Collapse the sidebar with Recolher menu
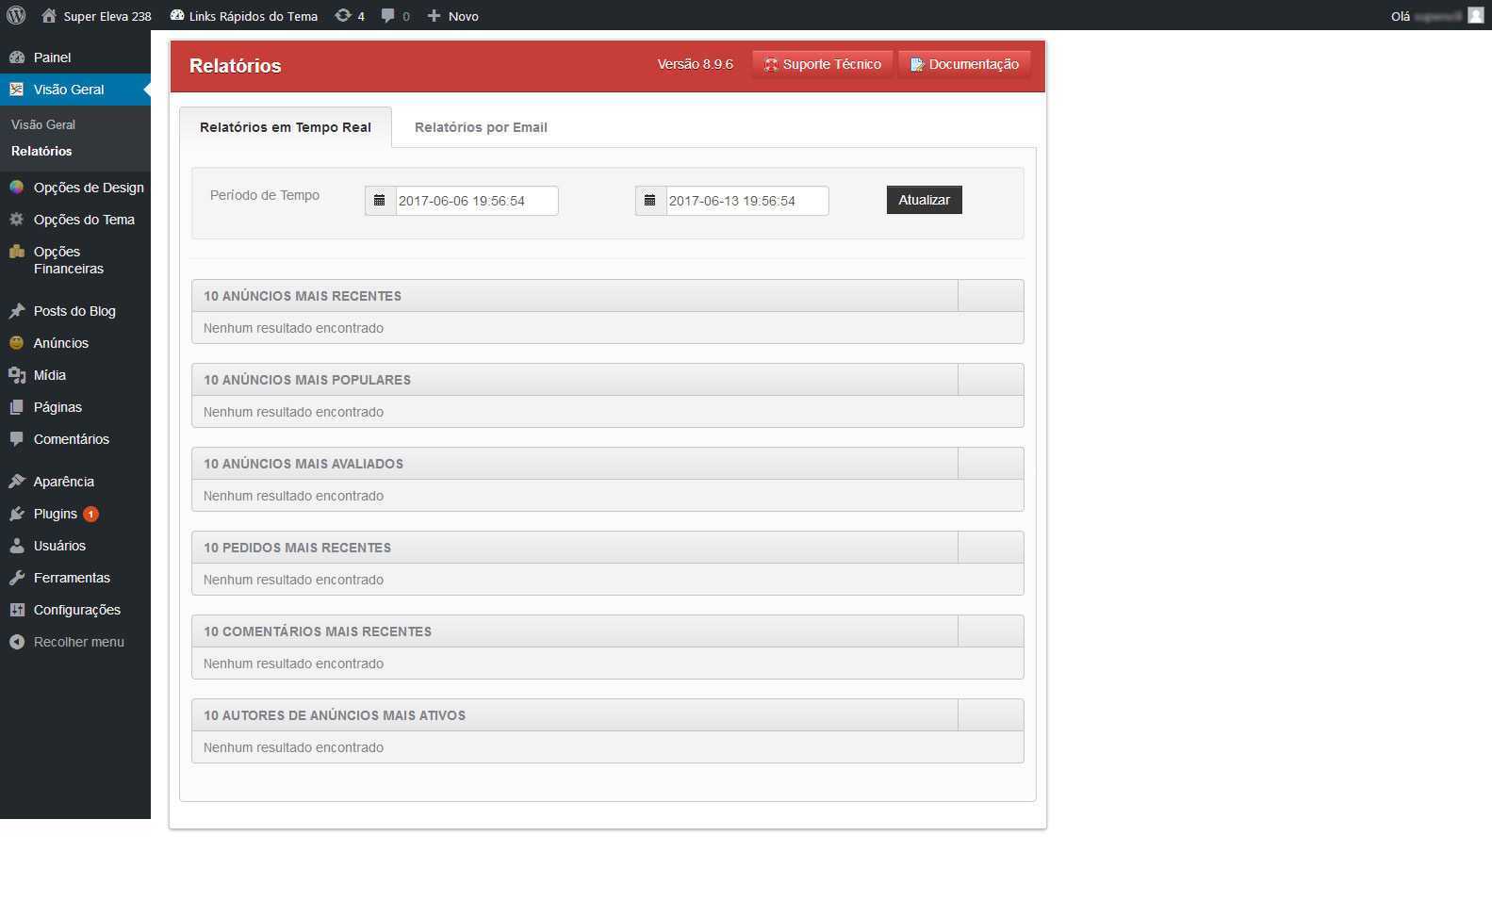1492x918 pixels. coord(78,642)
